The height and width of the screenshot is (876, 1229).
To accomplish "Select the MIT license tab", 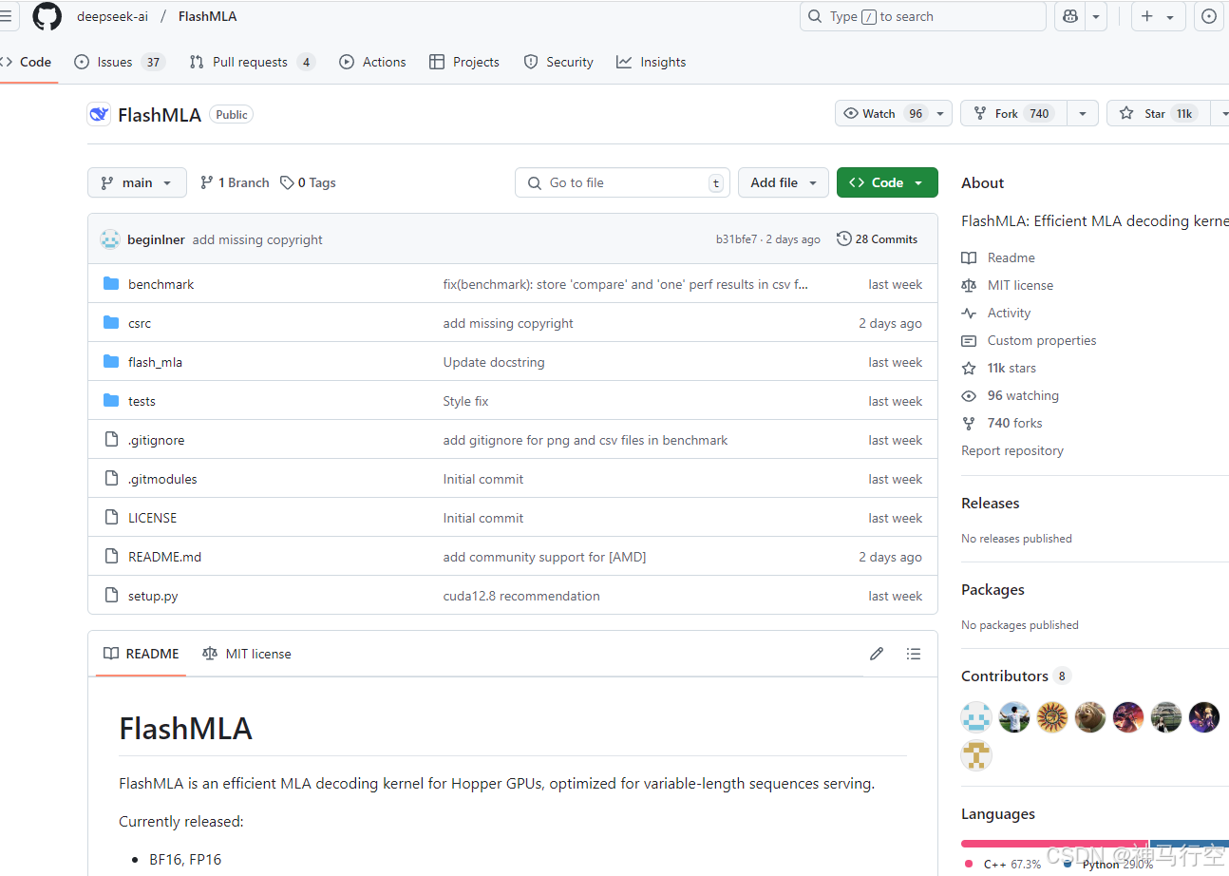I will tap(246, 654).
